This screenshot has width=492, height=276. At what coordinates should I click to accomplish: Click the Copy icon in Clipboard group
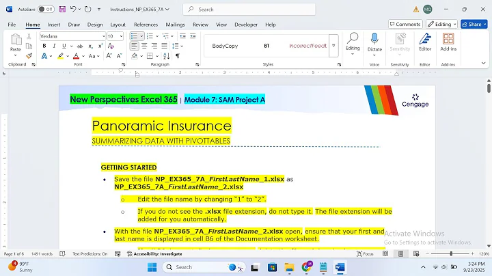[29, 46]
